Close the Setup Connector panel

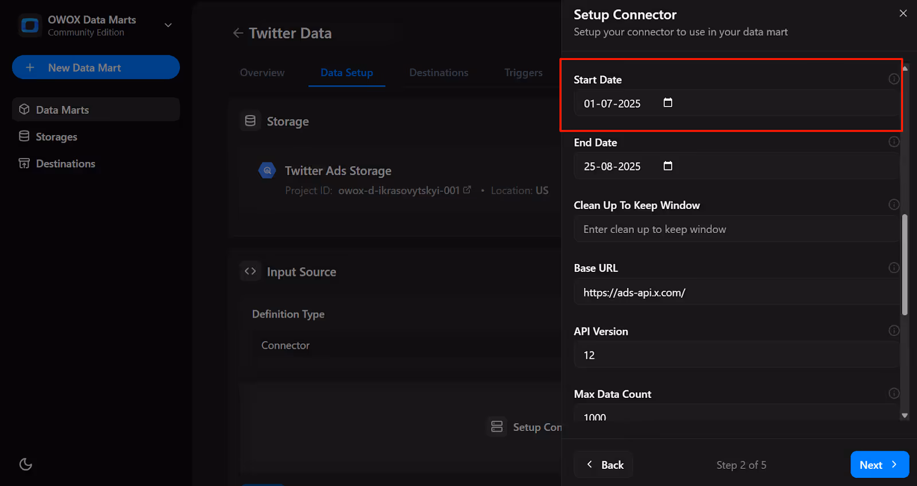click(903, 13)
